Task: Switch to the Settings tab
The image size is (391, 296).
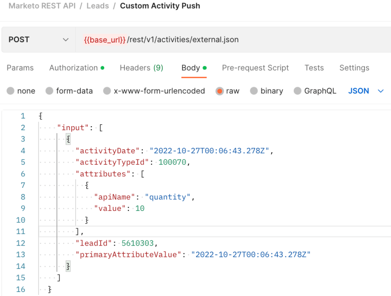Action: click(x=354, y=68)
